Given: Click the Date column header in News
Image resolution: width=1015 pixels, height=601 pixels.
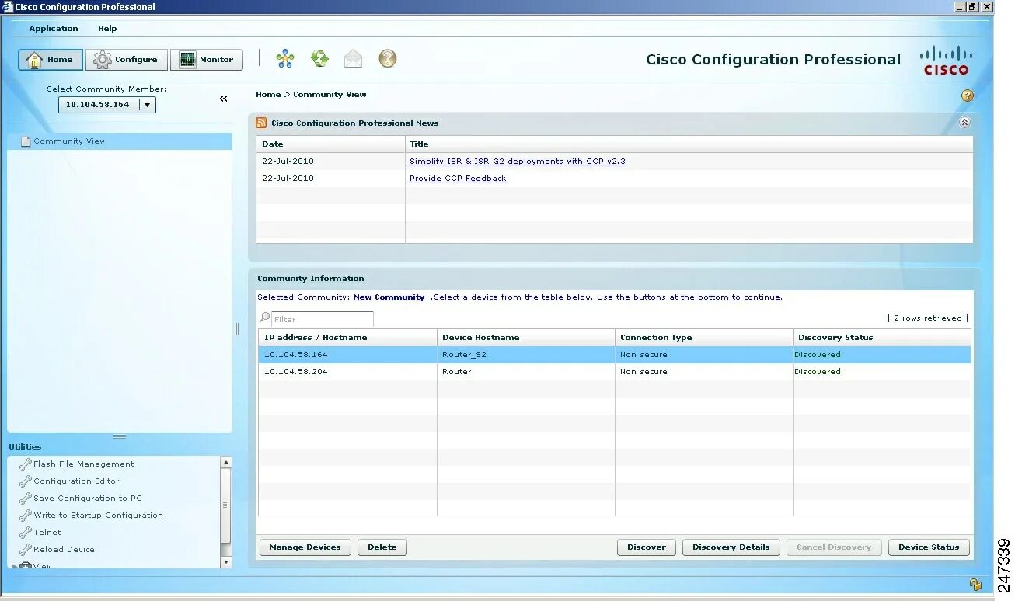Looking at the screenshot, I should (331, 144).
